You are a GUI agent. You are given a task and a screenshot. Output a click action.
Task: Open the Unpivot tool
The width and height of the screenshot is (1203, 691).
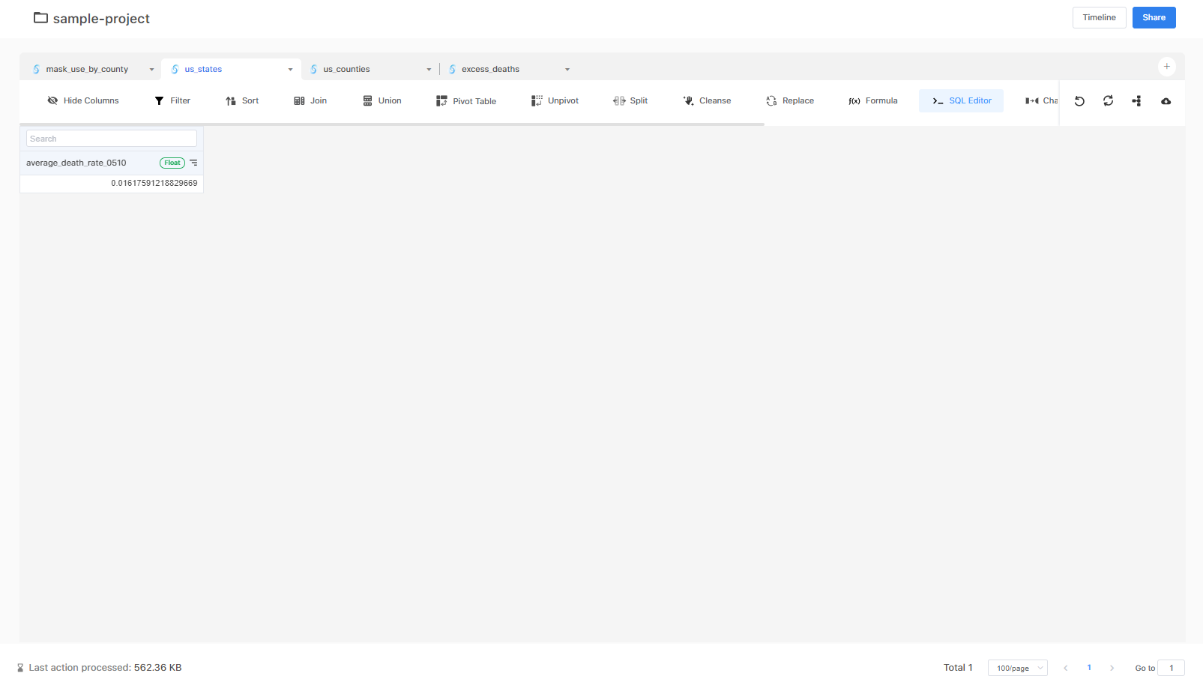(555, 100)
